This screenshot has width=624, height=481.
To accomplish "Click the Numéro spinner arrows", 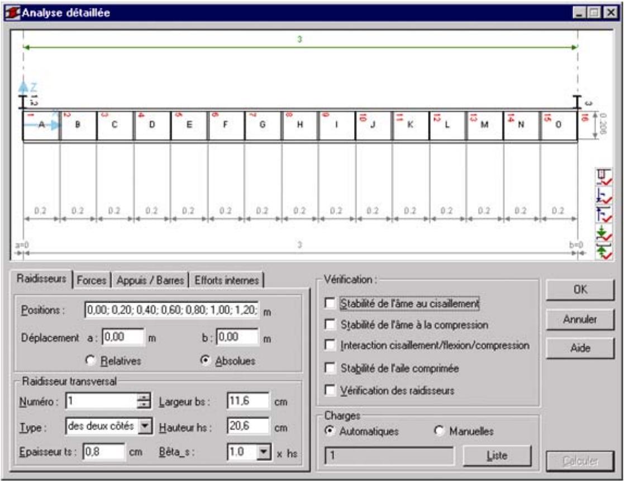I will 144,401.
